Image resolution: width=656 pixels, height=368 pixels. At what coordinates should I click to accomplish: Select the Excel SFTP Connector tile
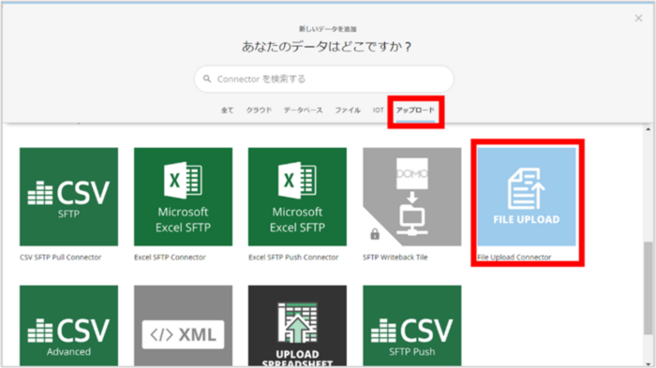183,197
